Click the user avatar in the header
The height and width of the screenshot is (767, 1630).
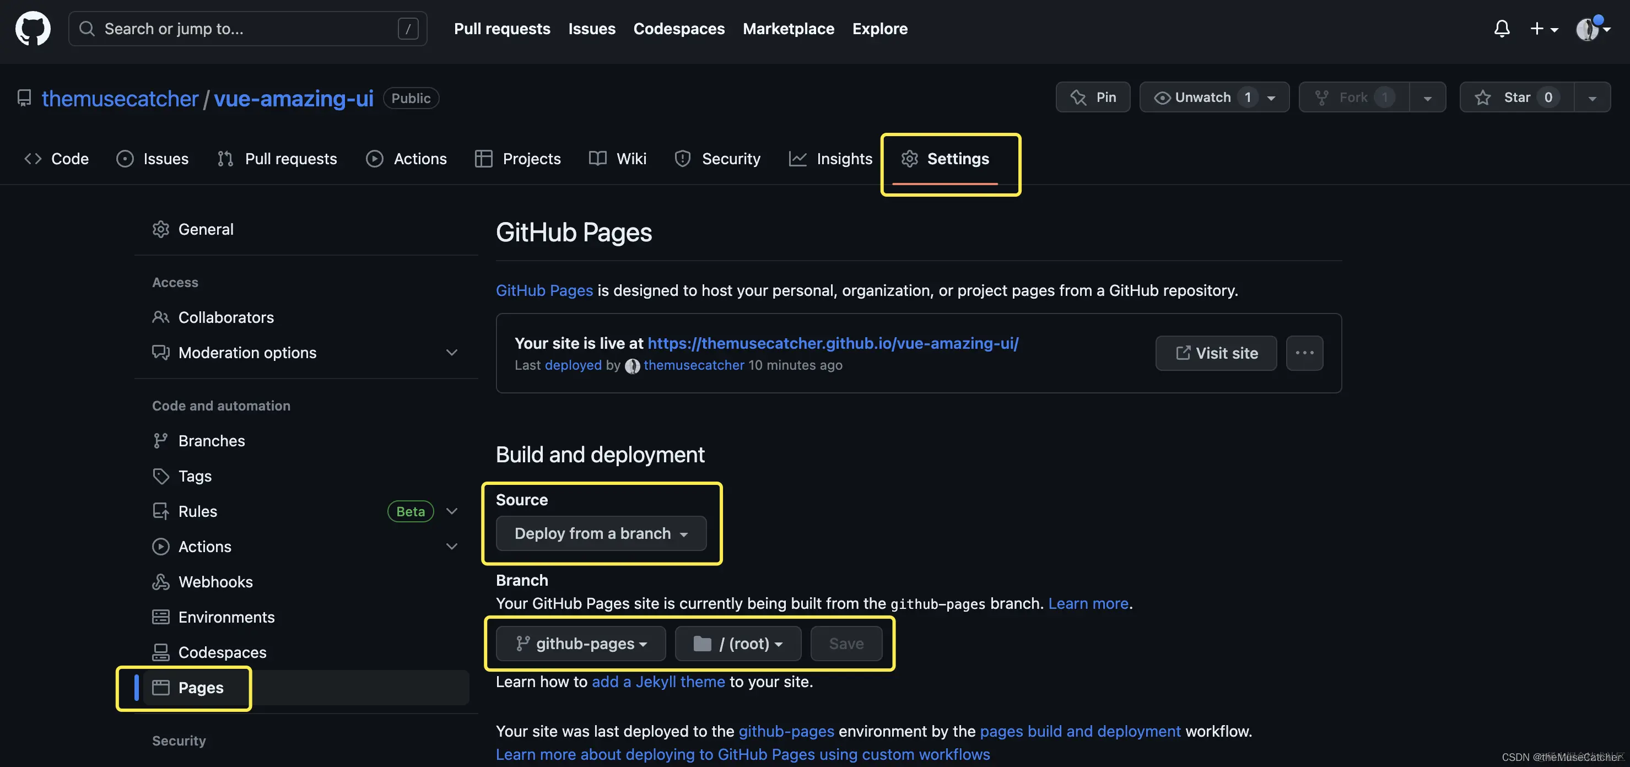tap(1587, 29)
